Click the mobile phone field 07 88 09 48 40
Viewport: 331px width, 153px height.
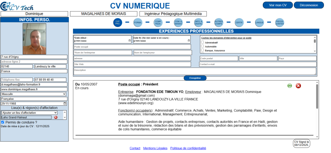[50, 80]
